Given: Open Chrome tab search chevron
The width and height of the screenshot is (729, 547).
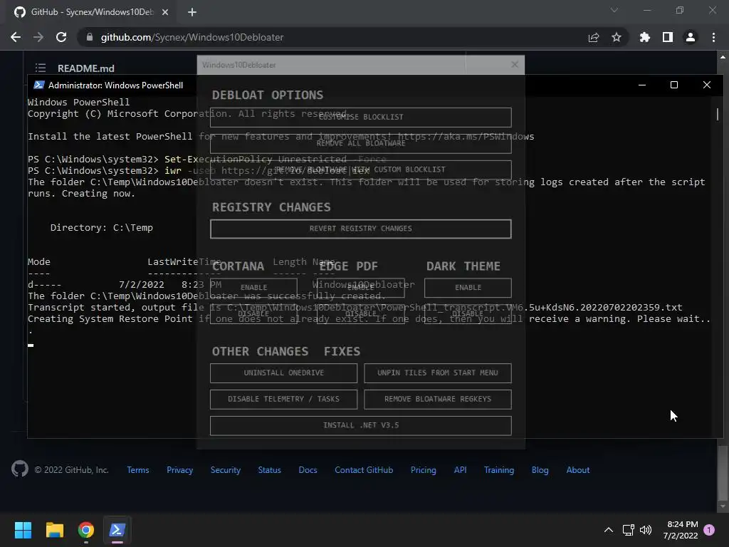Looking at the screenshot, I should click(614, 10).
